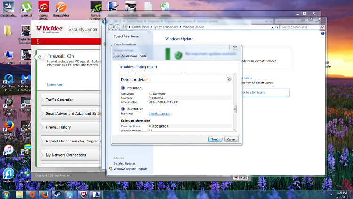The width and height of the screenshot is (353, 199).
Task: Open Control Panel help question mark icon
Action: pyautogui.click(x=322, y=33)
